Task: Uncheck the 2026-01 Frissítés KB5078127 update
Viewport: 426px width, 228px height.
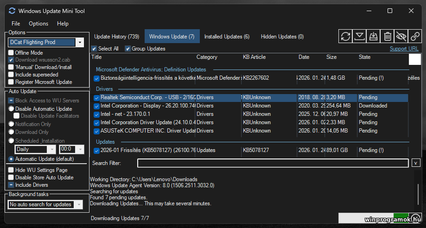Action: click(96, 151)
